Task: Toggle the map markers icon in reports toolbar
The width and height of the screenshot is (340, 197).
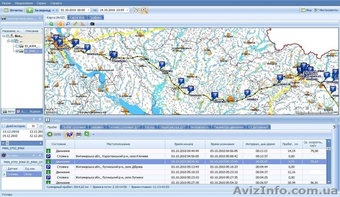Action: 69,134
